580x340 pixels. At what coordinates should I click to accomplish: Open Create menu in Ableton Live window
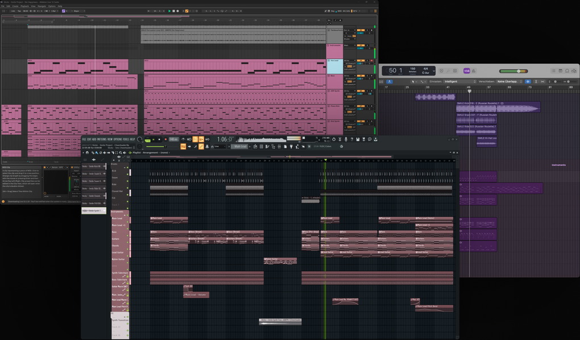(15, 6)
